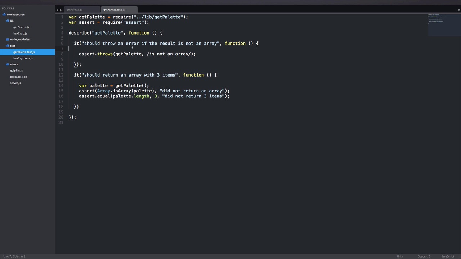The width and height of the screenshot is (461, 259).
Task: Click the throws method on line 8
Action: [x=105, y=54]
